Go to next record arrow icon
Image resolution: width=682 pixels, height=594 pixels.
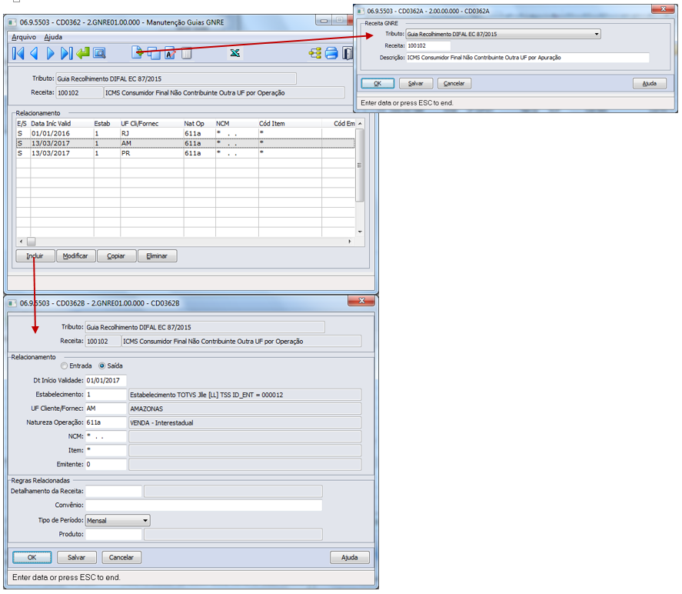(x=50, y=54)
